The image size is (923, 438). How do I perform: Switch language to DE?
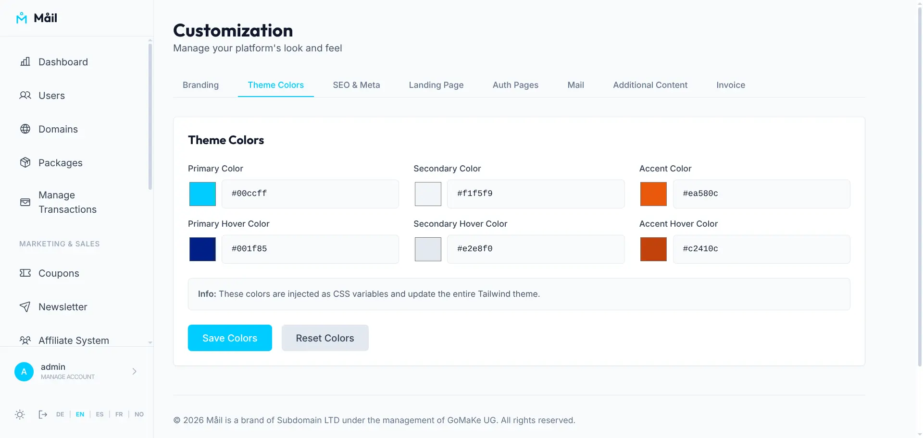tap(60, 414)
